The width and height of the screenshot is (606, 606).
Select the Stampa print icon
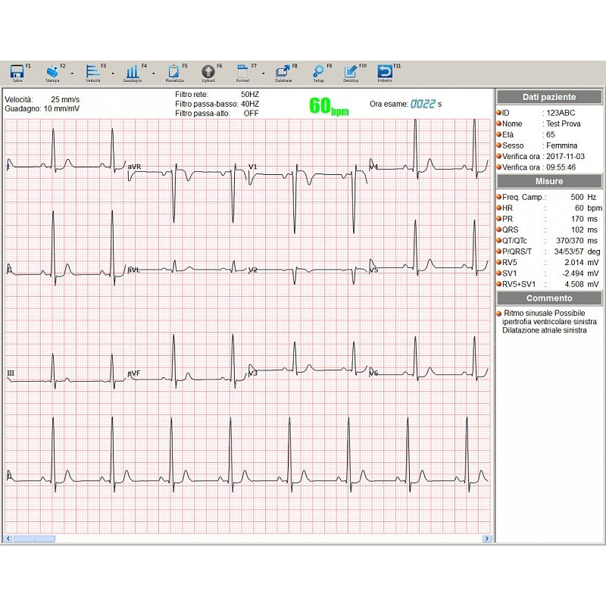point(53,70)
